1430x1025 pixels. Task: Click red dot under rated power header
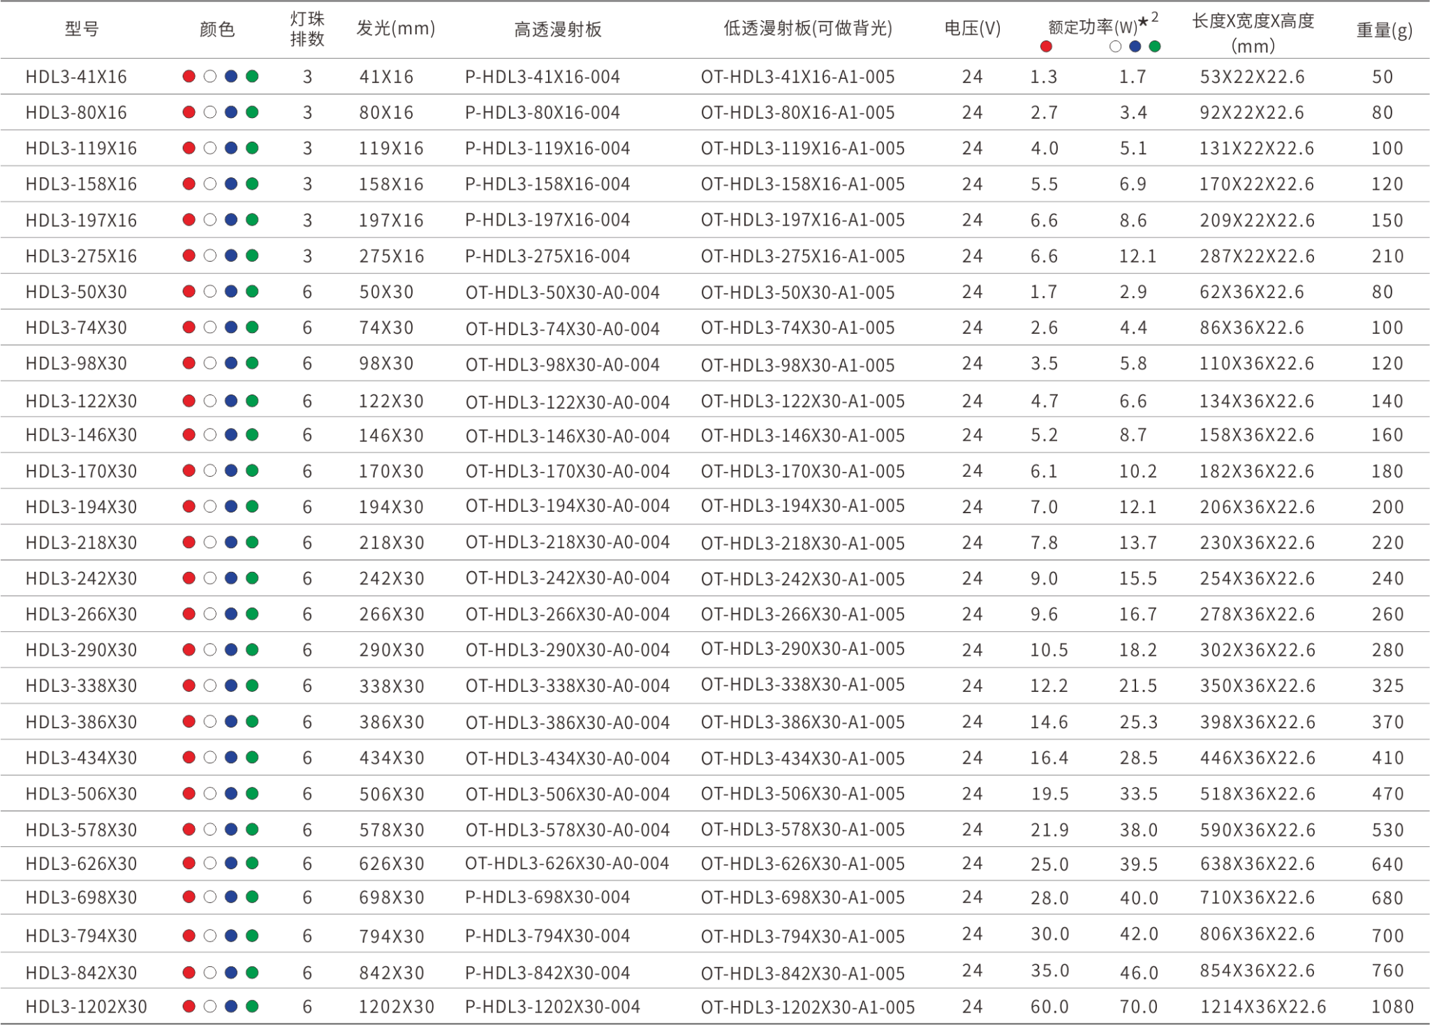pos(1045,47)
